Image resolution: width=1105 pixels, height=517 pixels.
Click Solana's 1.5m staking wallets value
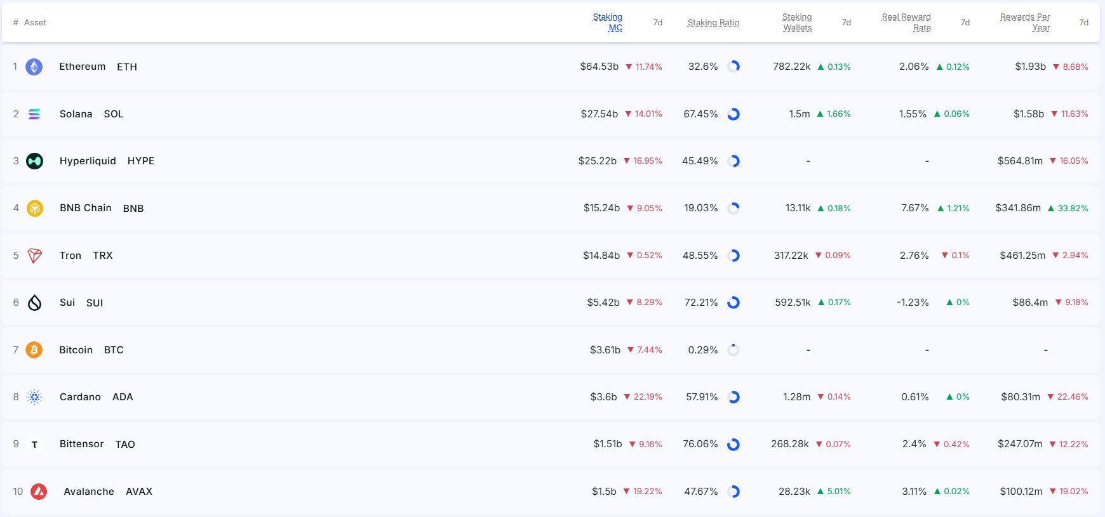tap(800, 114)
